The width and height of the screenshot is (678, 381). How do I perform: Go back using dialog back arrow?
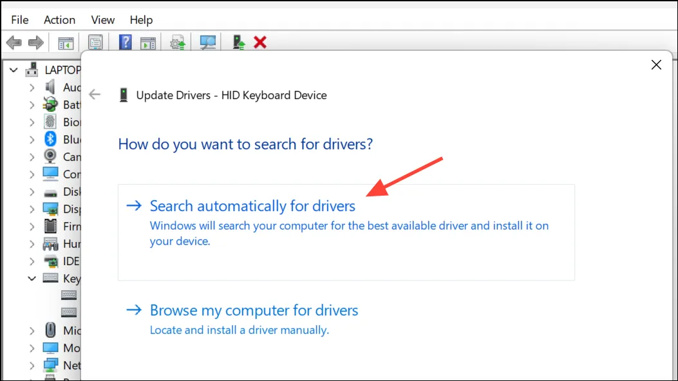coord(94,95)
